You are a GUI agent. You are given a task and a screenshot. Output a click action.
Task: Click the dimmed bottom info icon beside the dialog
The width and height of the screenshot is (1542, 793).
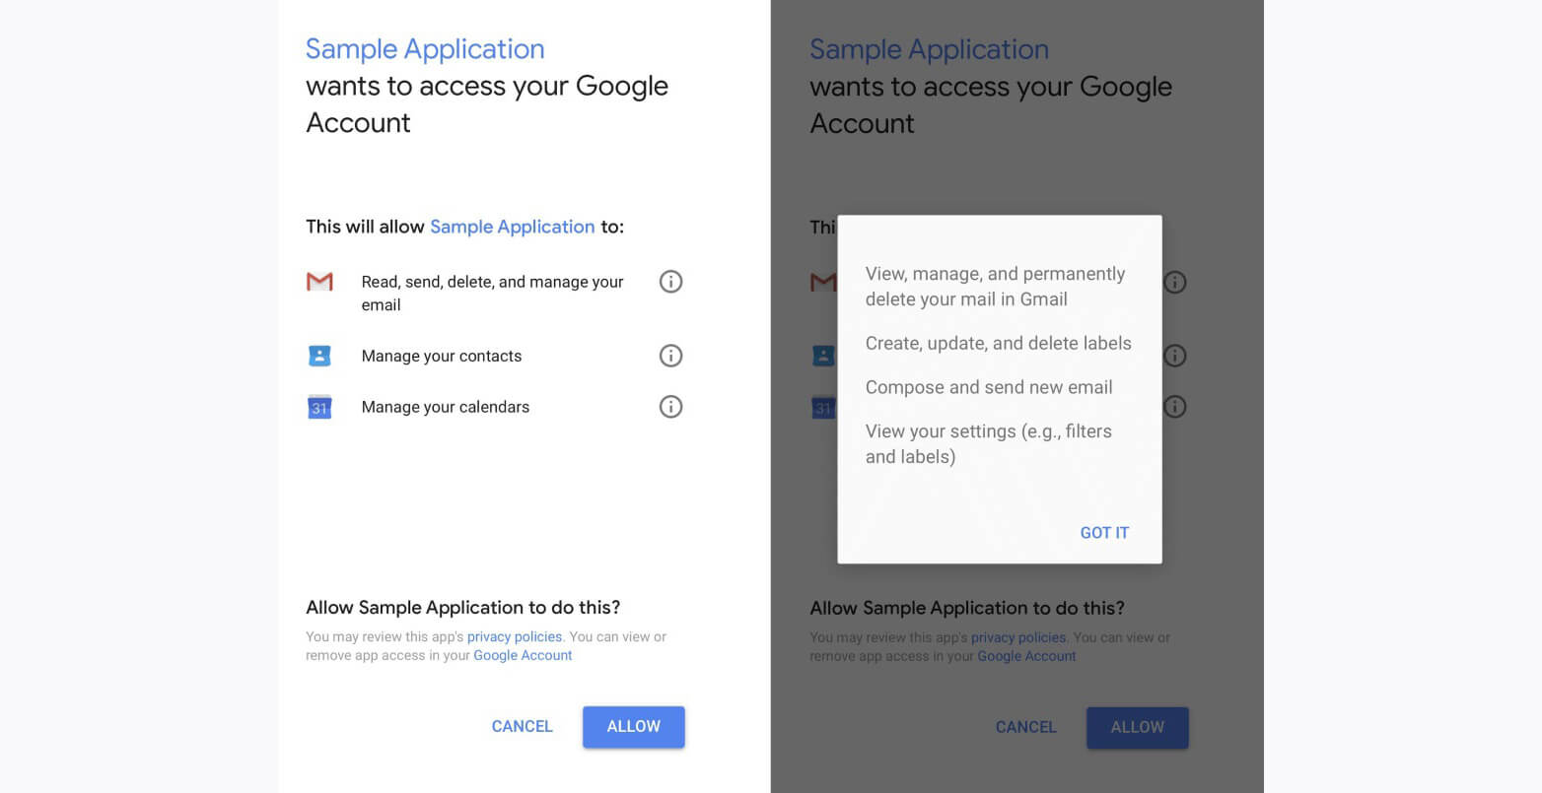1174,407
